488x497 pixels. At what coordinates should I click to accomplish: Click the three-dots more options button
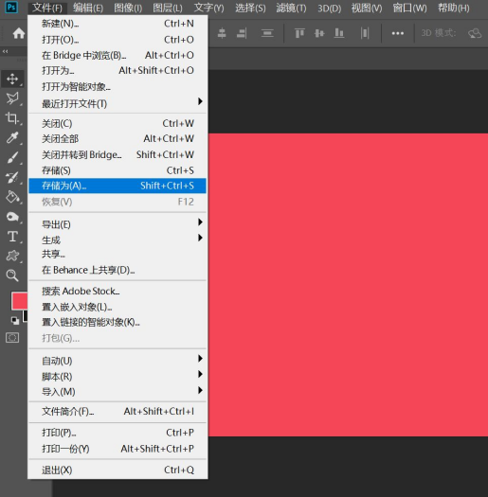click(398, 33)
